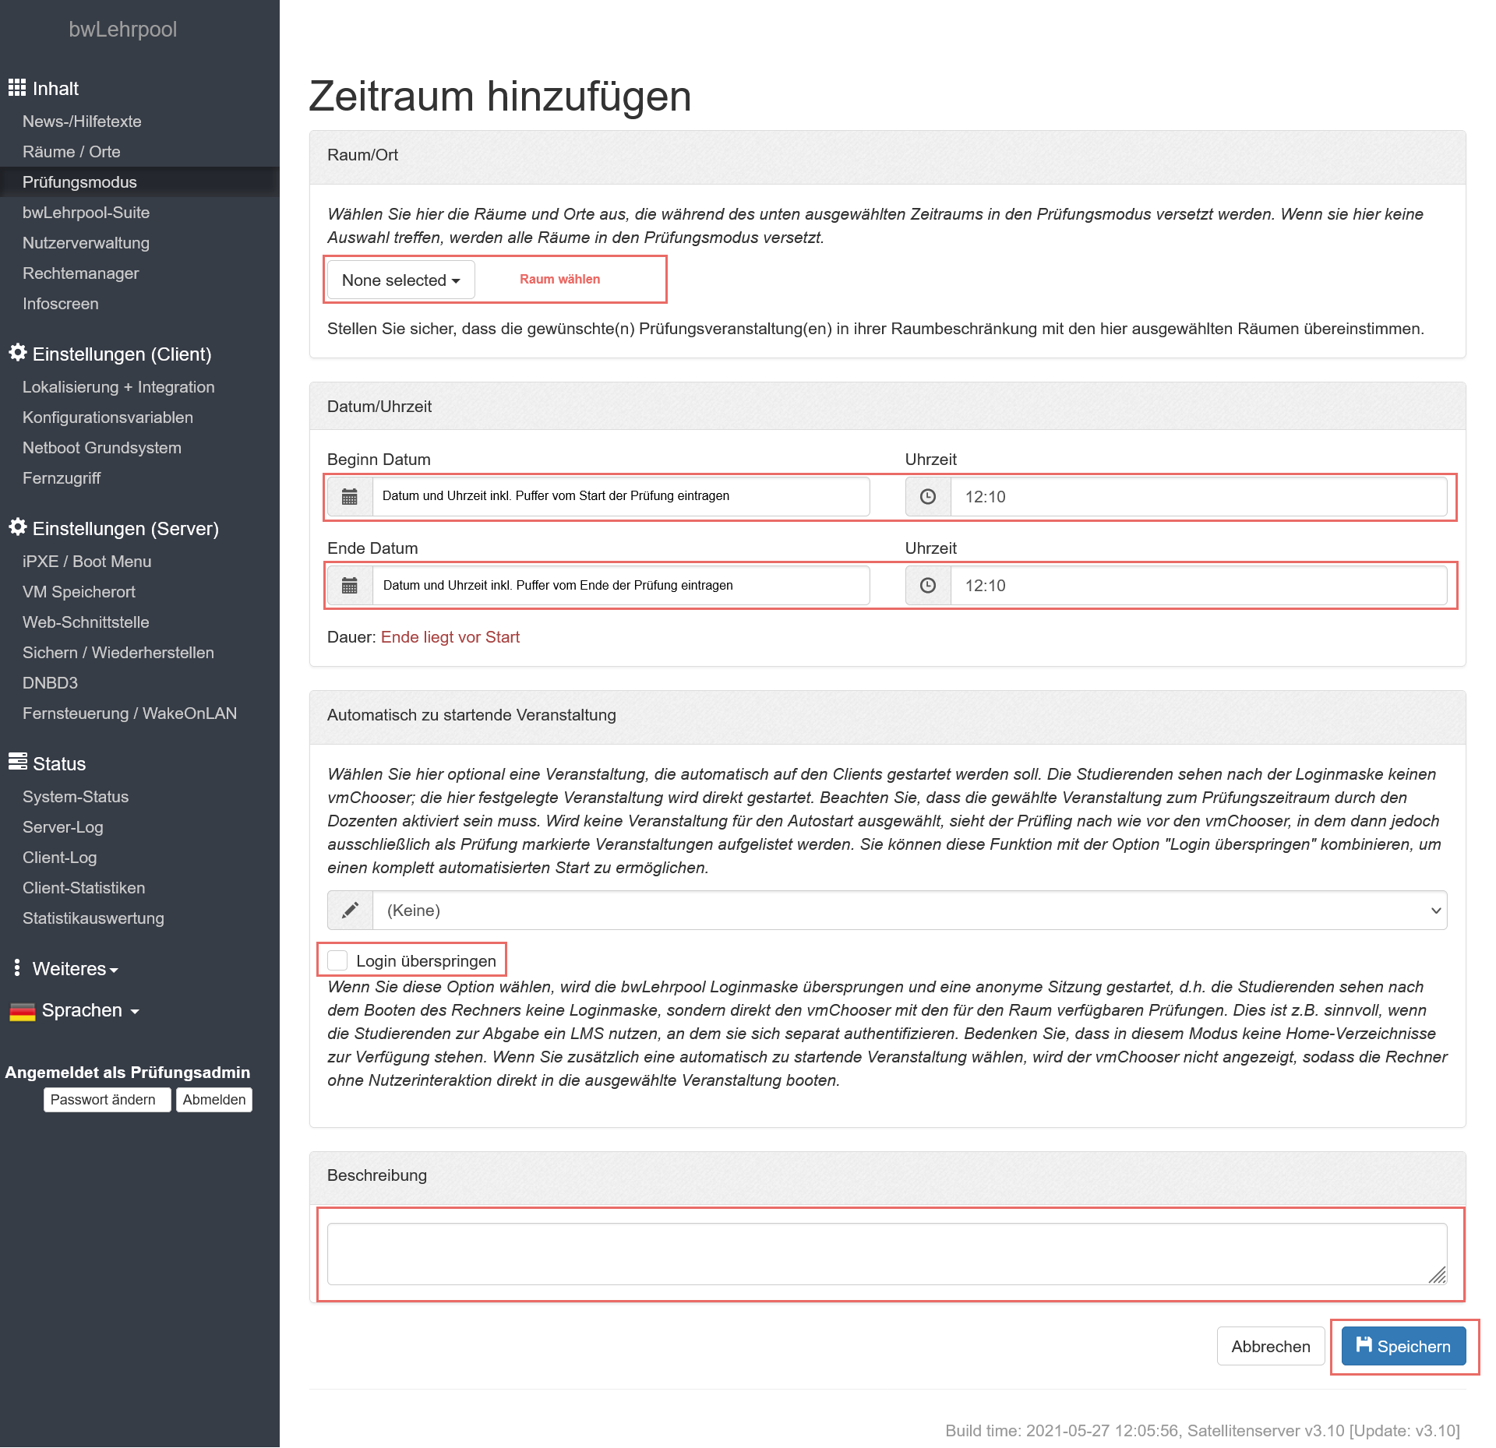Enable the Login überspringen checkbox
This screenshot has height=1448, width=1496.
point(337,960)
